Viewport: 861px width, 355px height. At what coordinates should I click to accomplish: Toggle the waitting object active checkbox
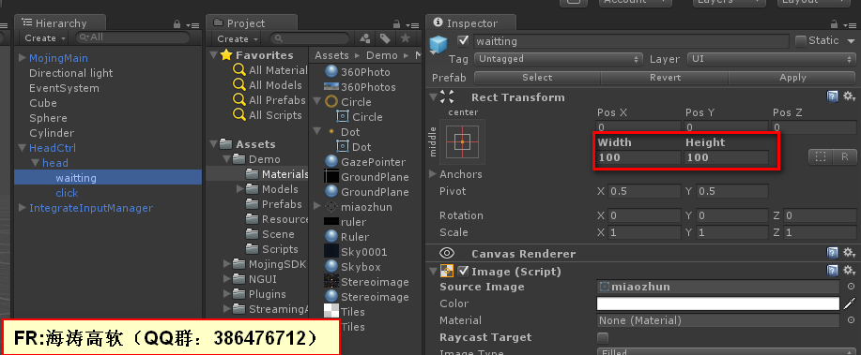[464, 40]
